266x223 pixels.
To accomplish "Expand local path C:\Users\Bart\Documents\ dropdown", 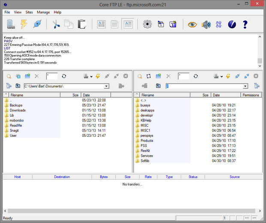I will click(106, 86).
